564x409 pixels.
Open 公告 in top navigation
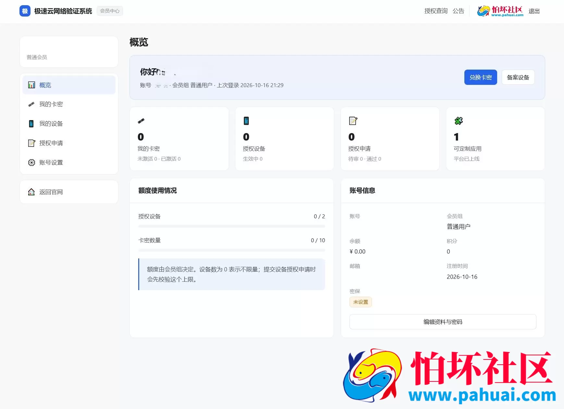tap(458, 11)
